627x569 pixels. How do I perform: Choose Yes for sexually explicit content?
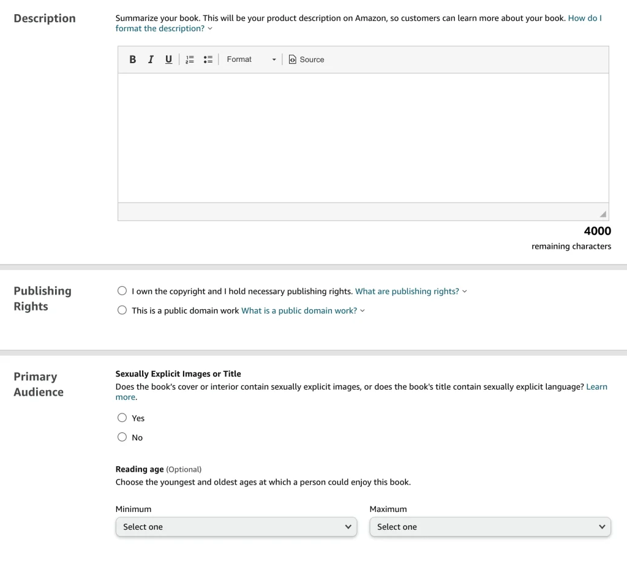[x=122, y=418]
